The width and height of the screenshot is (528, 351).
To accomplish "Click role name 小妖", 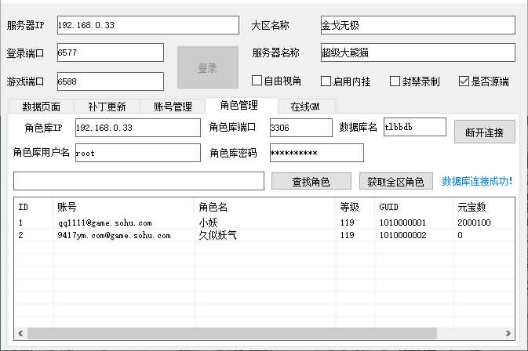I will point(208,223).
